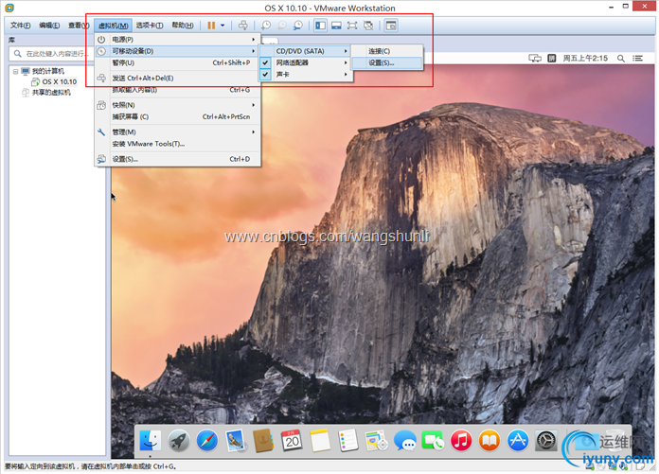Select 可移动设备(D) menu entry
Viewport: 659px width, 474px height.
(176, 51)
